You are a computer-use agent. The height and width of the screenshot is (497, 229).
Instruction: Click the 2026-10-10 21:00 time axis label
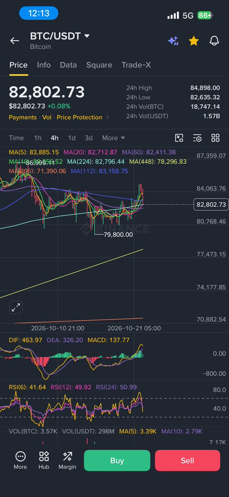57,328
